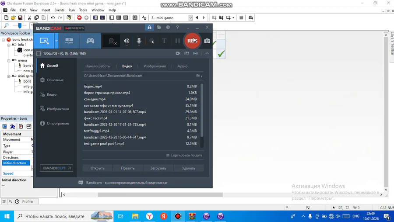Toggle speaker sound in Bandicam
394x222 pixels.
(127, 41)
